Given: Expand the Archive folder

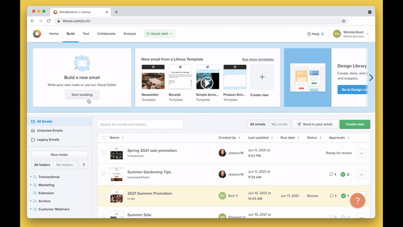Looking at the screenshot, I should coord(31,201).
